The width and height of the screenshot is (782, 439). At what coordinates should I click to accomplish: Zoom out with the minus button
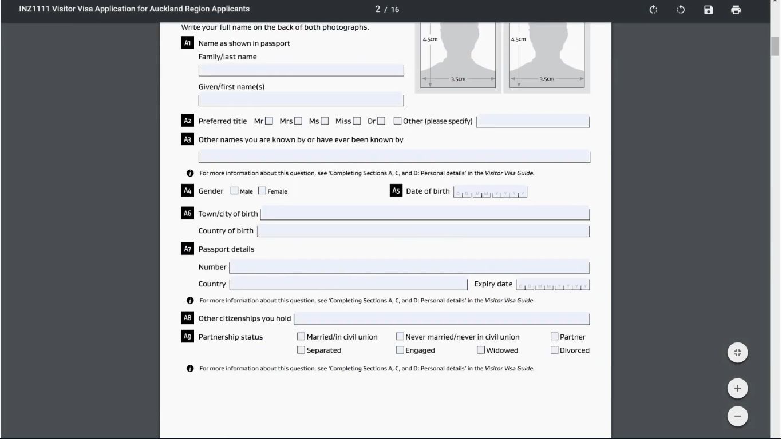[x=737, y=416]
